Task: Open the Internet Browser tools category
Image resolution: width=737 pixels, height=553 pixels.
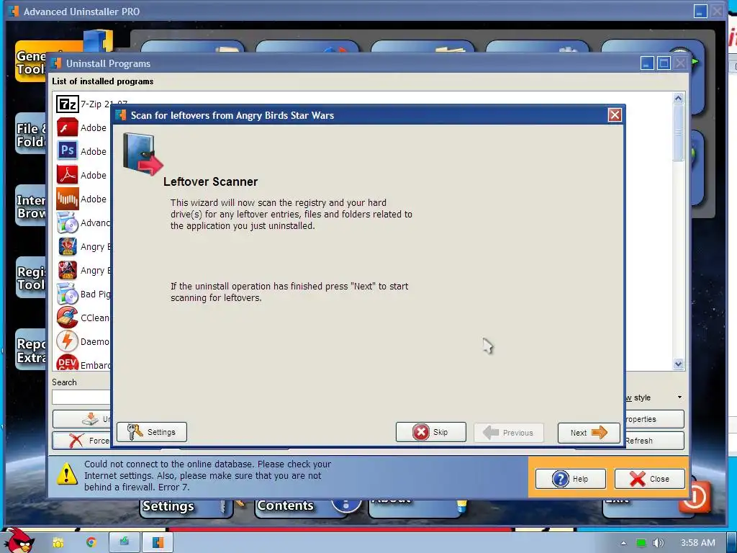Action: [x=31, y=206]
